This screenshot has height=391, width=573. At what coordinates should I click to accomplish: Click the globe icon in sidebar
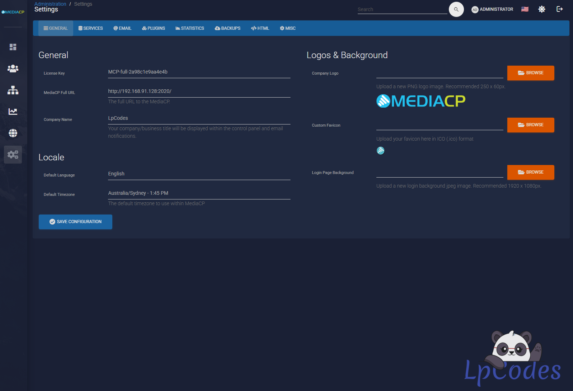pyautogui.click(x=13, y=133)
